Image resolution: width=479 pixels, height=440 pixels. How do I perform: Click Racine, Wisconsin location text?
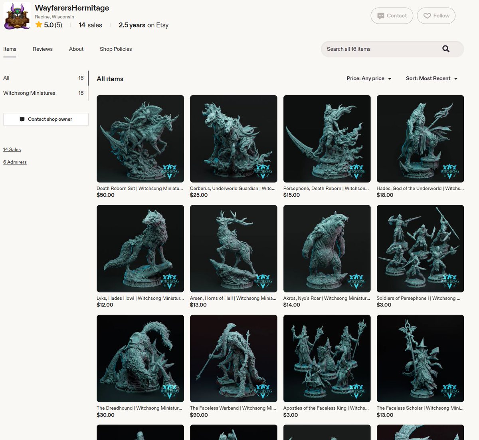54,17
